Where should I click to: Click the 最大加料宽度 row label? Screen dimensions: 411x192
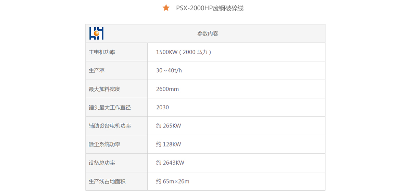(x=104, y=89)
